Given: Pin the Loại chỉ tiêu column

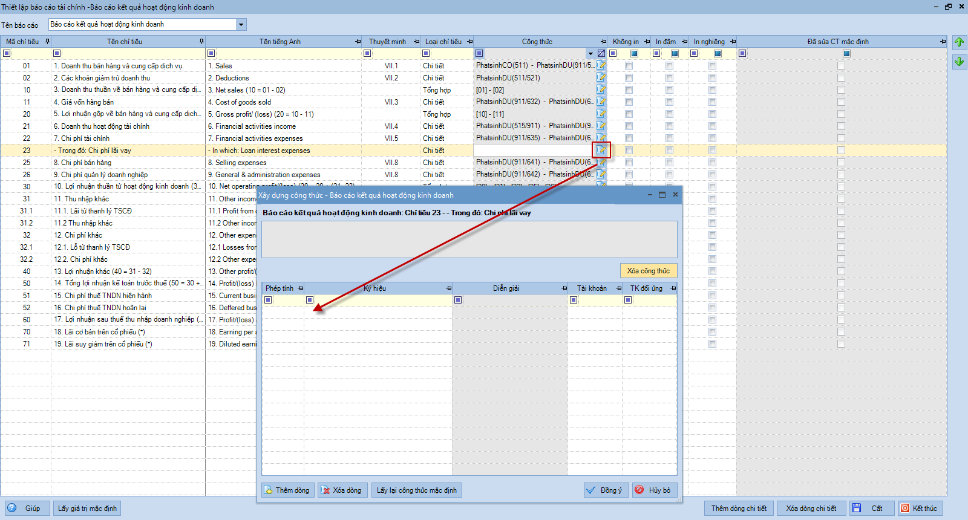Looking at the screenshot, I should (x=469, y=42).
